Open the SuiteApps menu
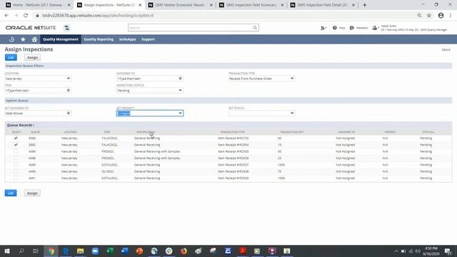Viewport: 457px width, 257px height. click(127, 39)
